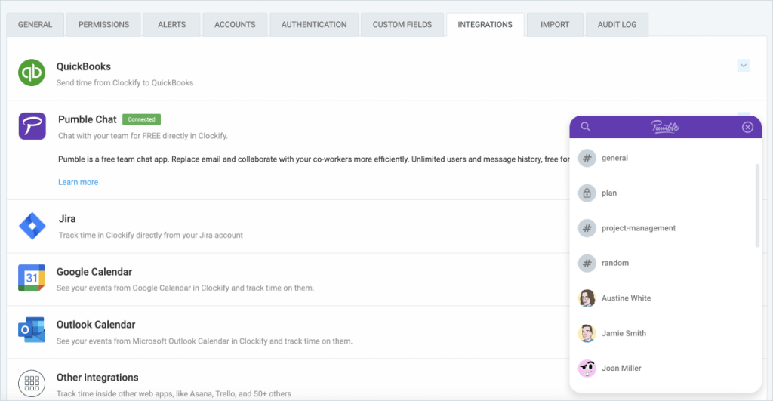Click the hash icon next to random
The height and width of the screenshot is (401, 773).
pos(587,264)
